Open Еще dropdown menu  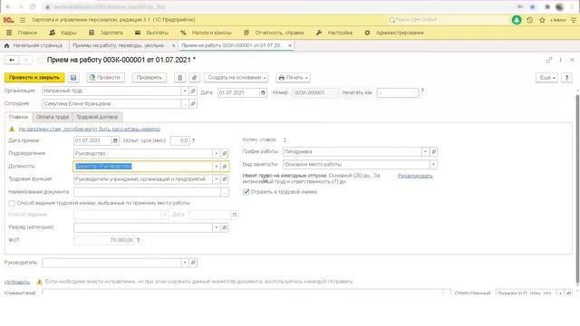click(x=546, y=78)
